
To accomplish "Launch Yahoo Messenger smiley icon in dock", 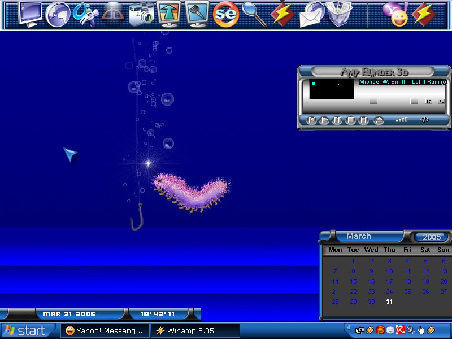I will (x=395, y=15).
